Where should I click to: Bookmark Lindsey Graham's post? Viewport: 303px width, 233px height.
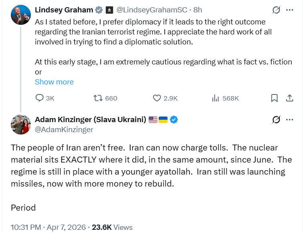[275, 98]
